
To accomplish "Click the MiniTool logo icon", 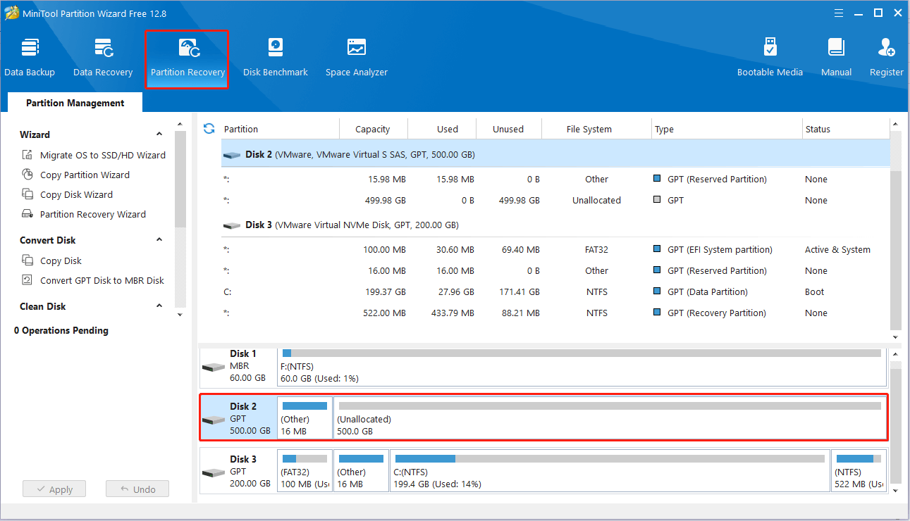I will point(11,13).
